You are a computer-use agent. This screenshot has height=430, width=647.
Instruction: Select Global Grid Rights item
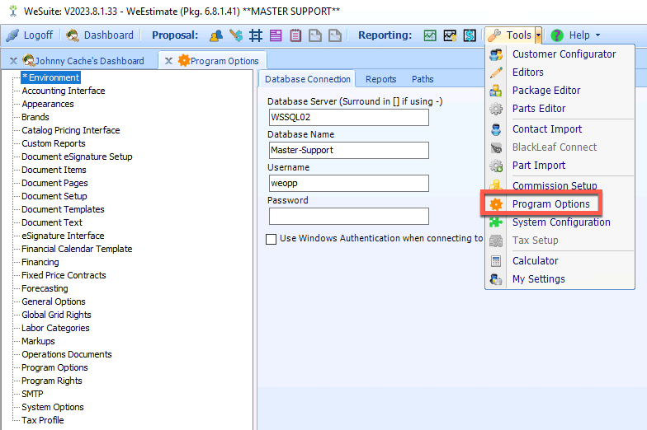[56, 315]
